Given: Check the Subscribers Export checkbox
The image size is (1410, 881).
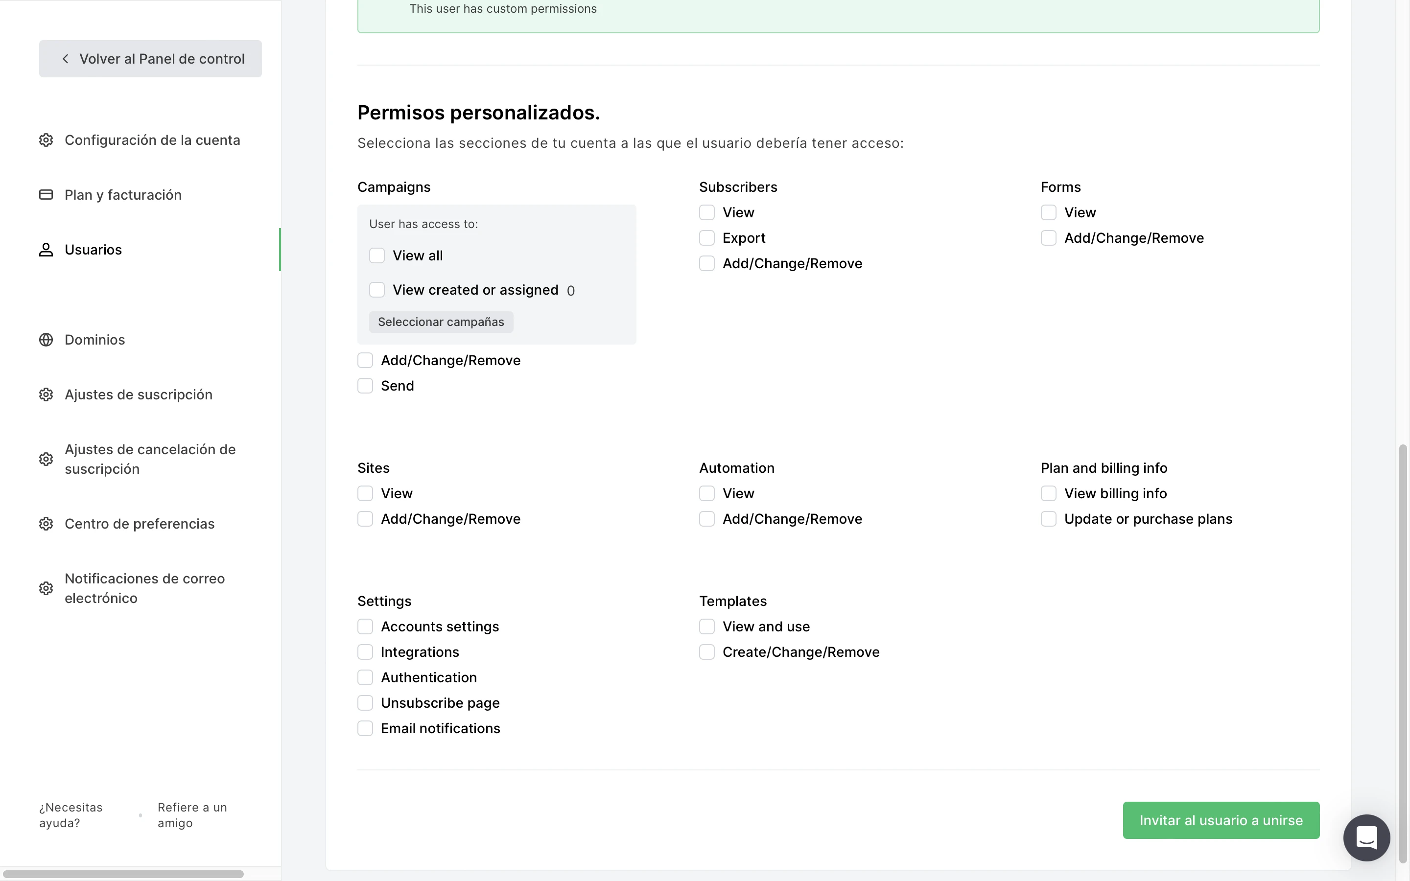Looking at the screenshot, I should click(707, 238).
